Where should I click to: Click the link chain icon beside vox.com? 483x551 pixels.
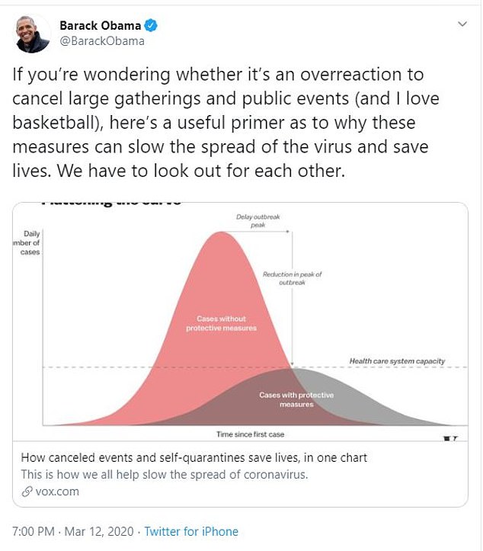click(x=27, y=492)
